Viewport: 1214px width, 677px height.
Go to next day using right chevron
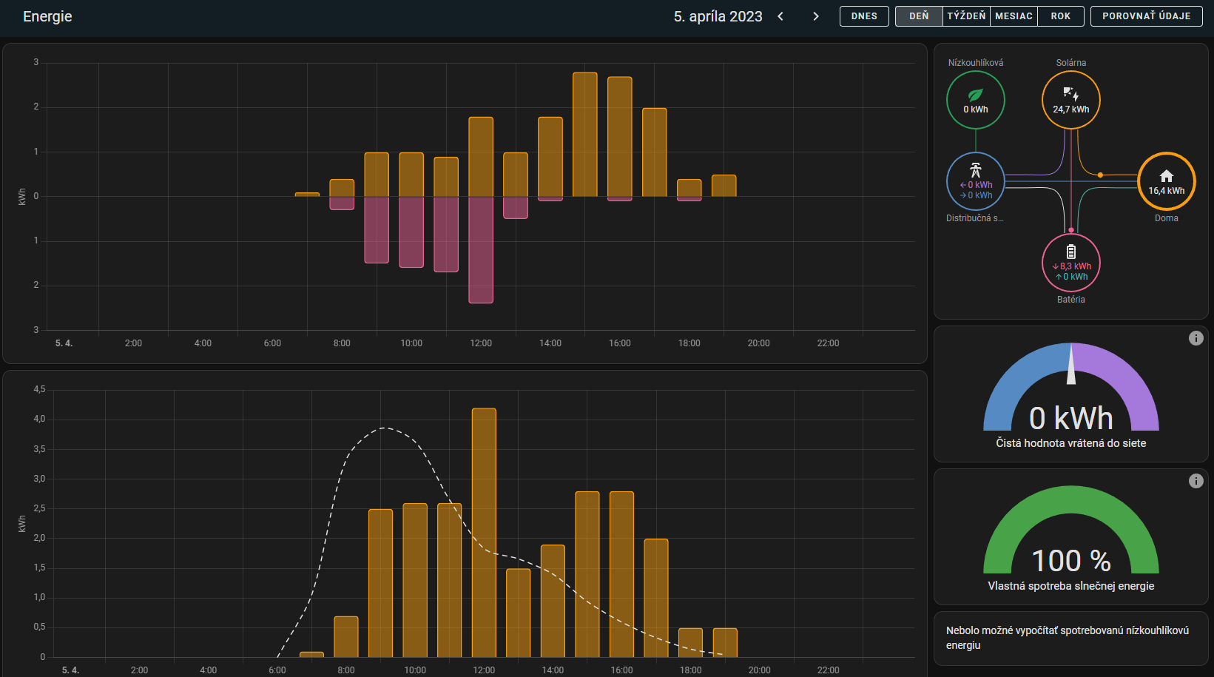tap(815, 16)
